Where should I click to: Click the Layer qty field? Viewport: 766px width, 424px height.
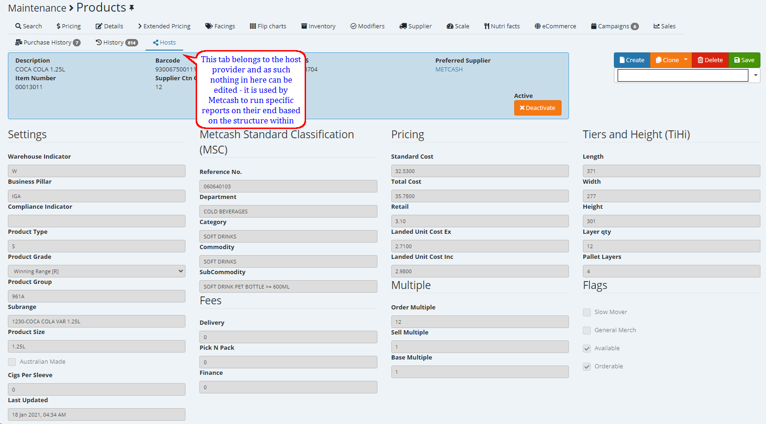(671, 246)
